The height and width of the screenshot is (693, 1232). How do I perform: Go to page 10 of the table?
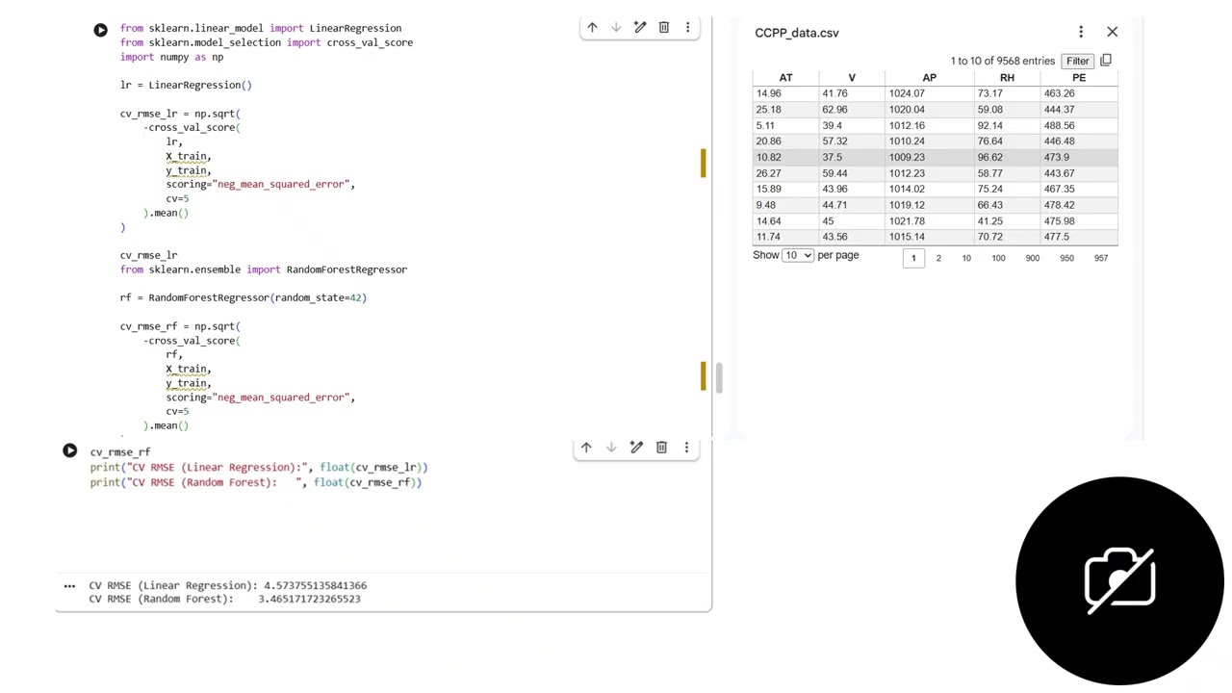[966, 258]
